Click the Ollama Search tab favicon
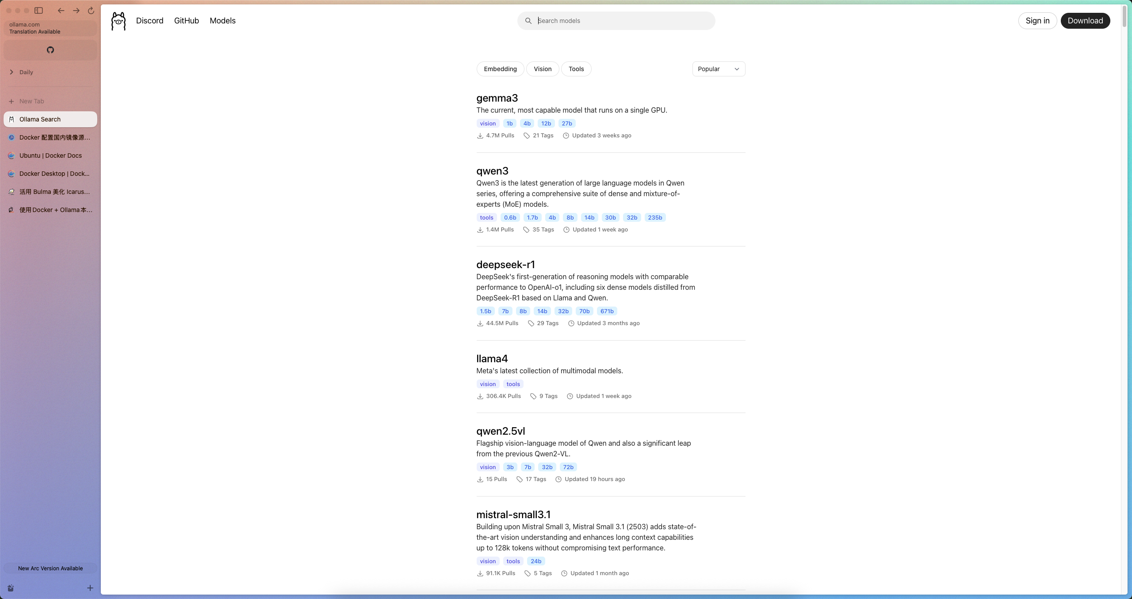This screenshot has height=599, width=1132. click(12, 119)
